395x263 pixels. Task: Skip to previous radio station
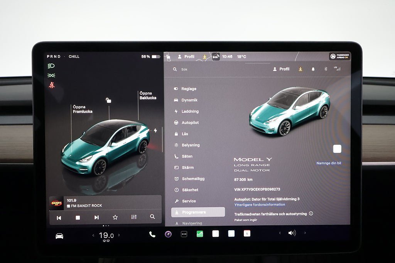(59, 218)
